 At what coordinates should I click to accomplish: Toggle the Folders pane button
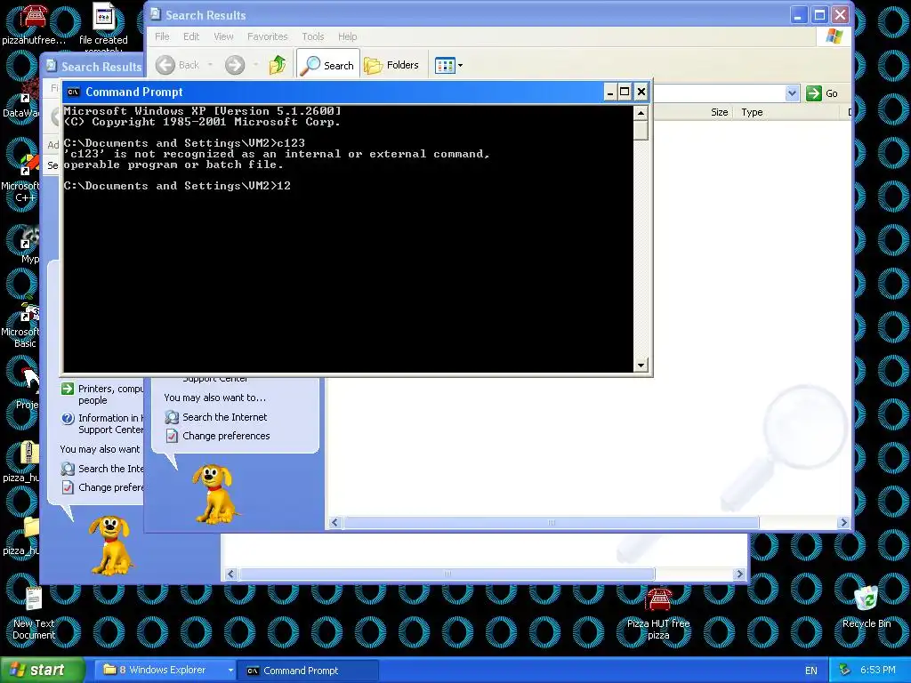(391, 65)
